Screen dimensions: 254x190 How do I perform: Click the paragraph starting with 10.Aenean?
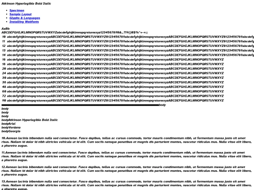[127, 142]
